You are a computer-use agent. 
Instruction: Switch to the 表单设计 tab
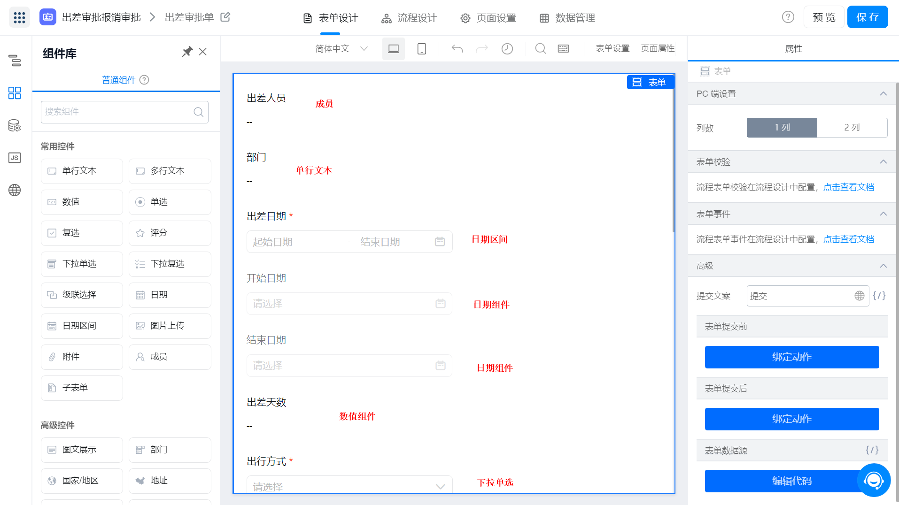click(331, 18)
